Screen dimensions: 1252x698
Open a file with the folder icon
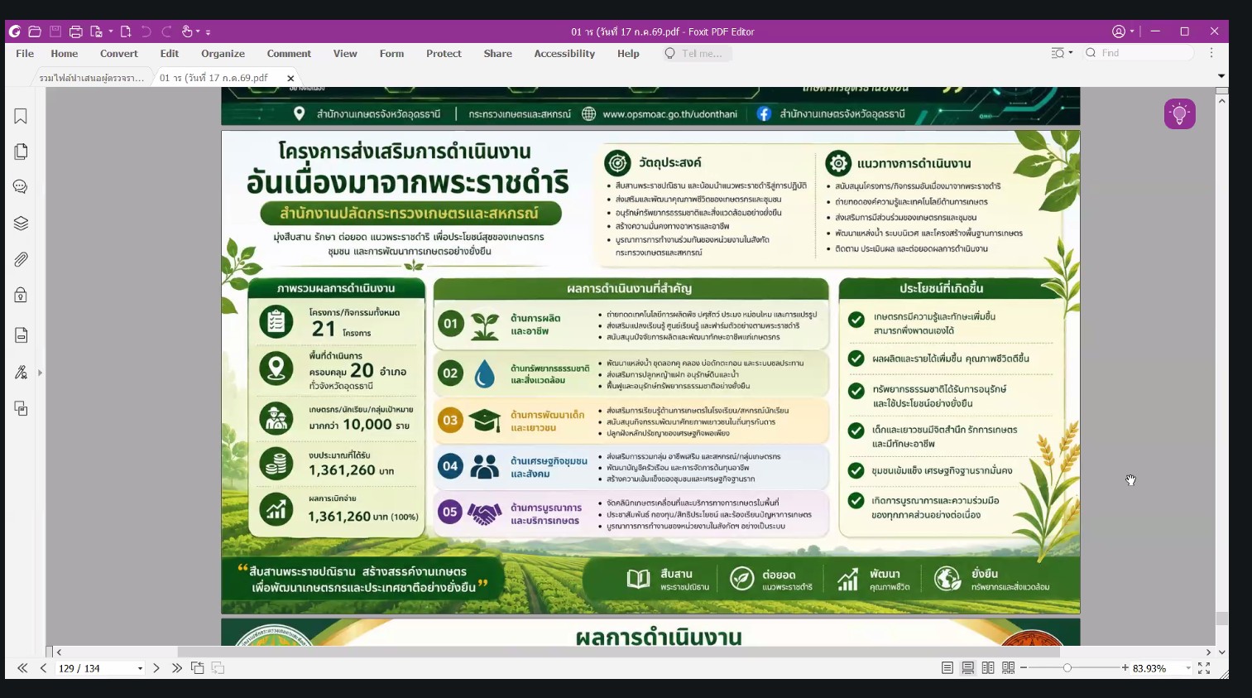(x=35, y=31)
